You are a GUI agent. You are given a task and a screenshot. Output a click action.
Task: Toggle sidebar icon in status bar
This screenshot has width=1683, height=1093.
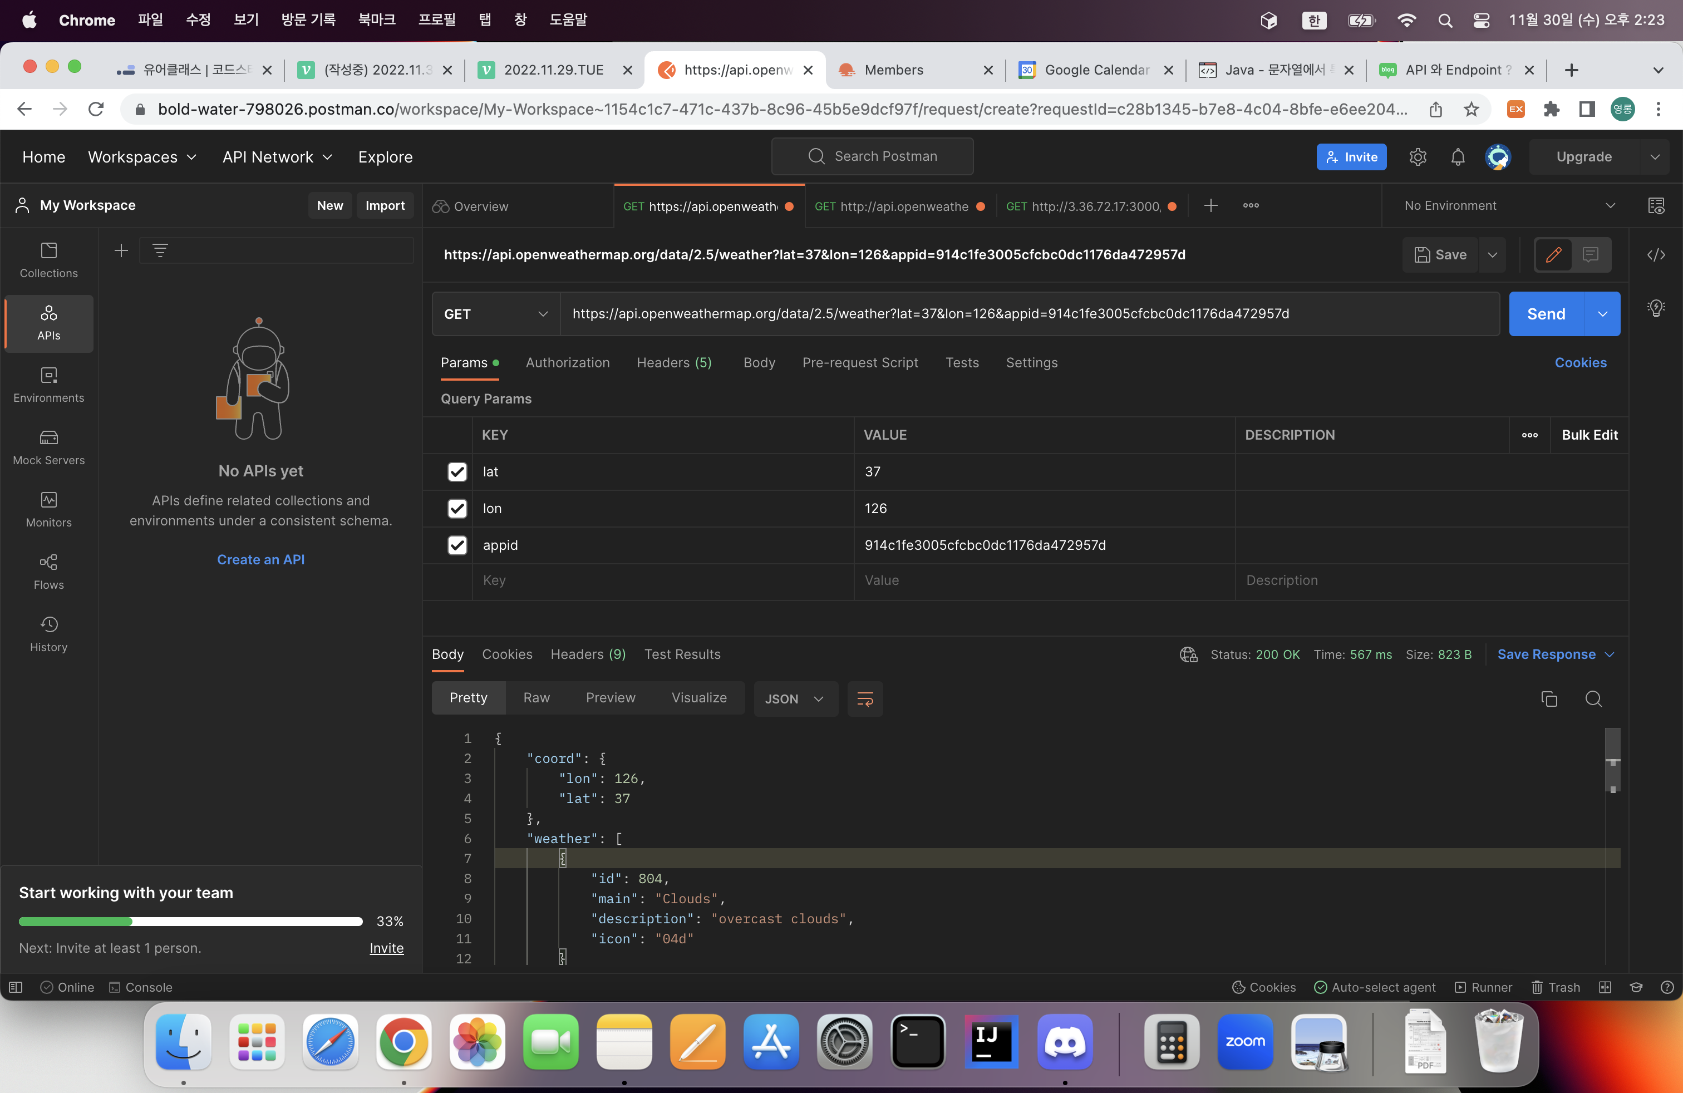point(16,987)
